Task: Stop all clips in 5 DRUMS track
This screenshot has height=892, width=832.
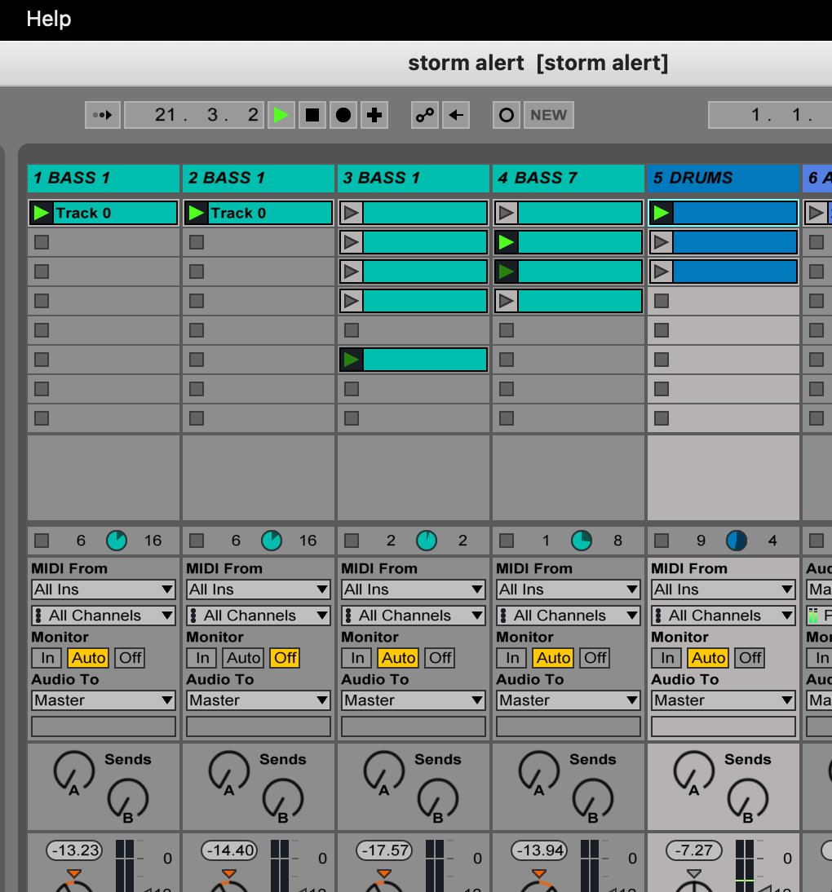Action: (x=662, y=541)
